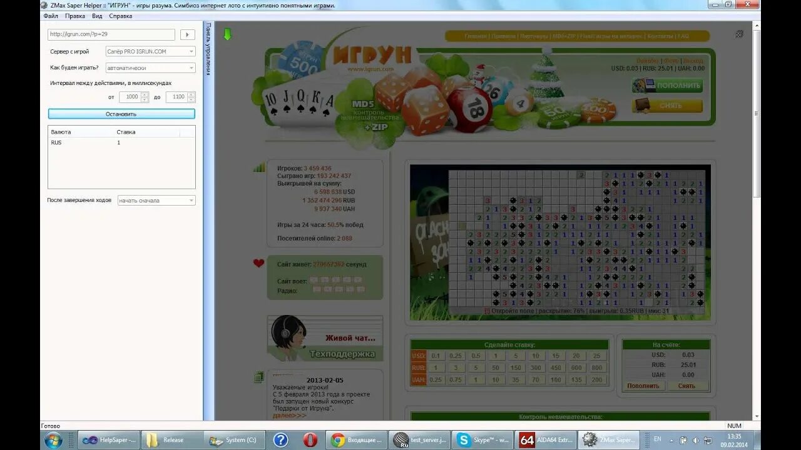Screen dimensions: 801x450
Task: Click the green ПОПОЛНИТЬ banner button
Action: pyautogui.click(x=667, y=86)
